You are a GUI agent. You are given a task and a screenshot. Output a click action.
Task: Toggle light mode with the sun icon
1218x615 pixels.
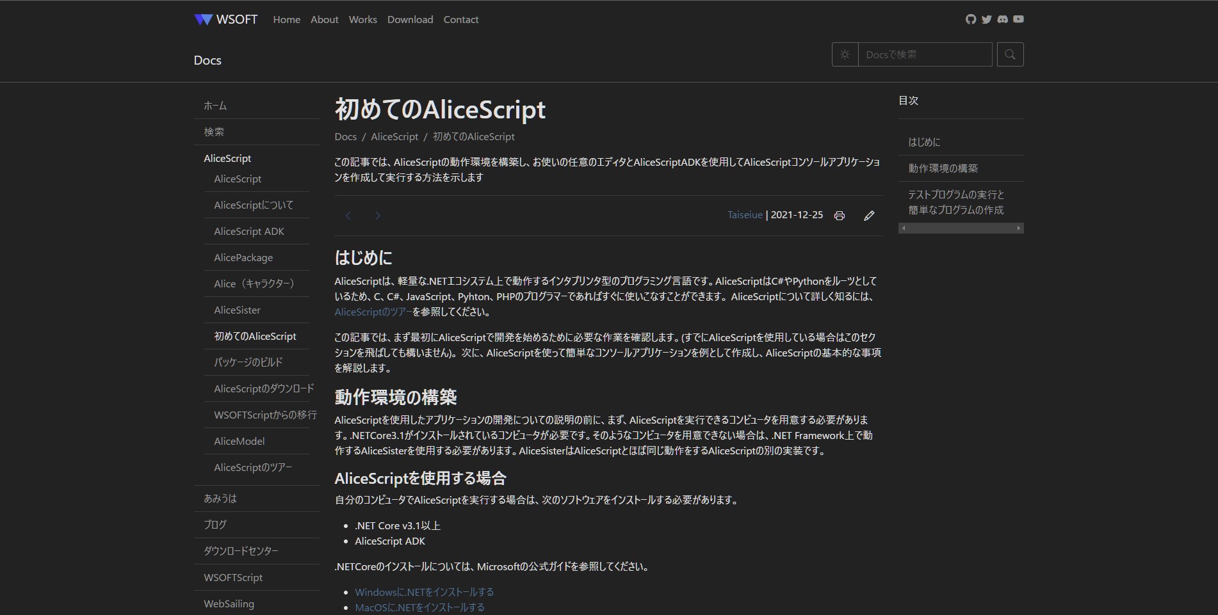(845, 54)
